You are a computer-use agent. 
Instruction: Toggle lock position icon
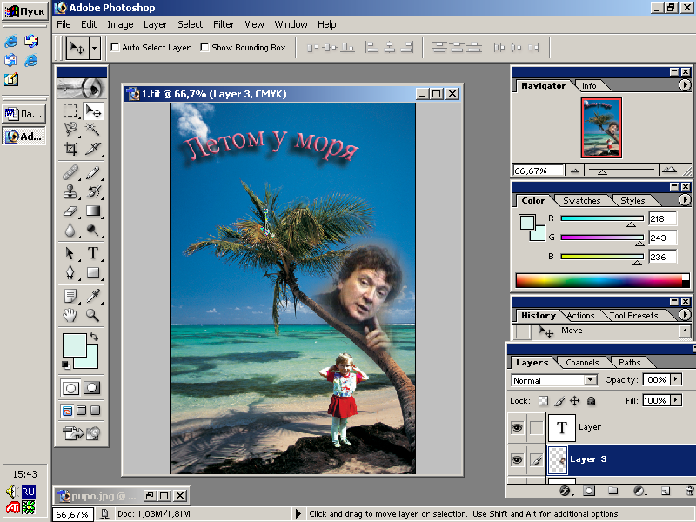click(x=575, y=401)
